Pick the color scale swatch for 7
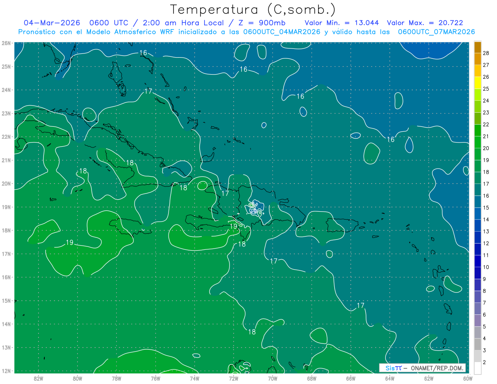Image resolution: width=497 pixels, height=384 pixels. click(478, 297)
